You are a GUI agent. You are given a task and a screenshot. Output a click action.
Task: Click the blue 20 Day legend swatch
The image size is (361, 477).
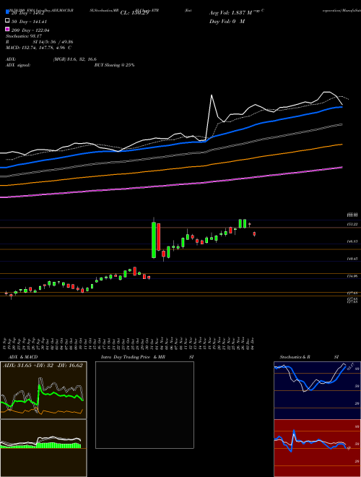click(8, 12)
